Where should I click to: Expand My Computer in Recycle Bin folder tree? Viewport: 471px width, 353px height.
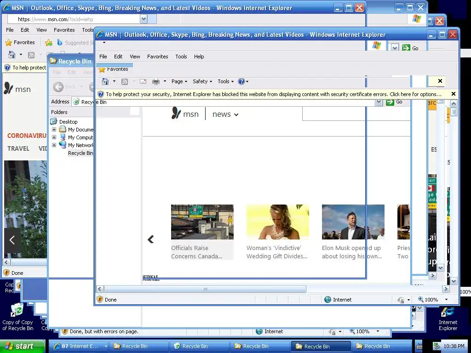54,137
